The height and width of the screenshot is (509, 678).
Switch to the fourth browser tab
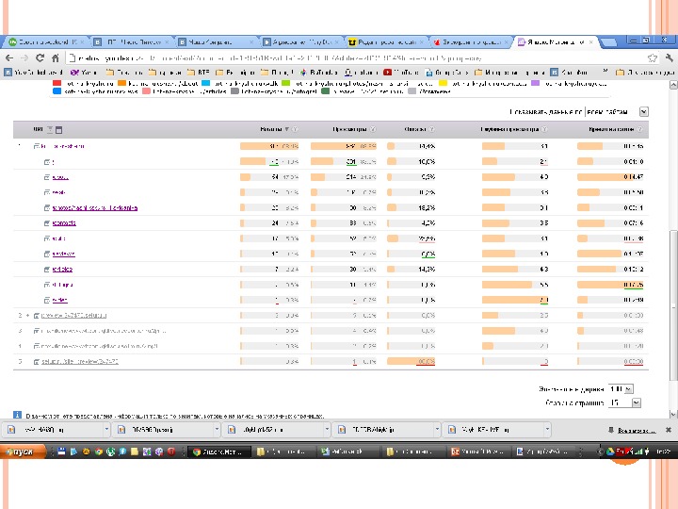pos(301,42)
